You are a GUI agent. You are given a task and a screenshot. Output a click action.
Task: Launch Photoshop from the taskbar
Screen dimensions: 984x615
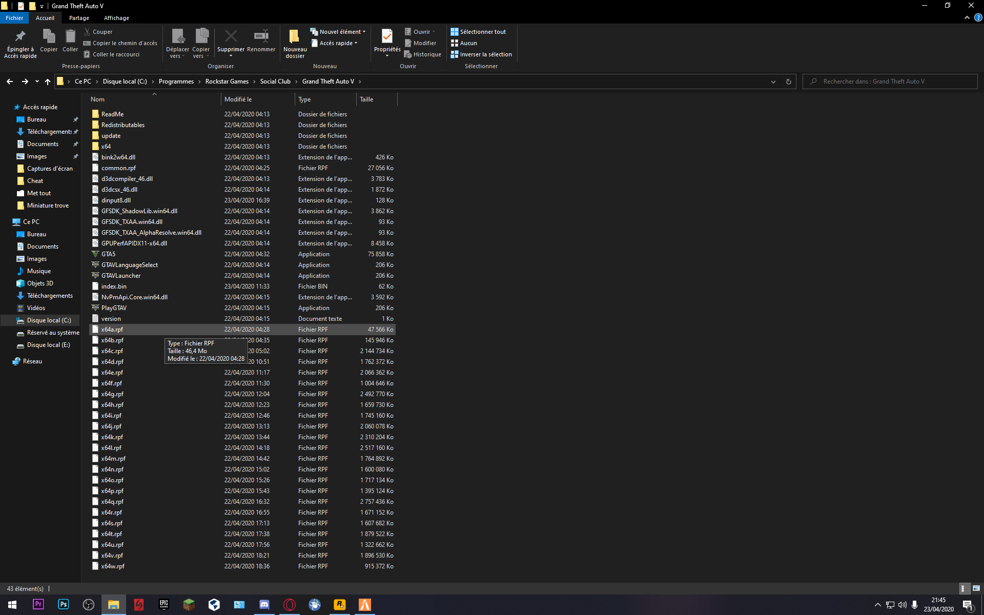tap(63, 605)
